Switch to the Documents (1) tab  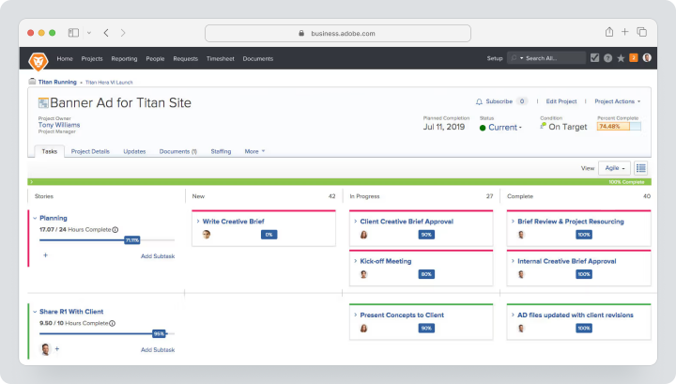pyautogui.click(x=178, y=152)
